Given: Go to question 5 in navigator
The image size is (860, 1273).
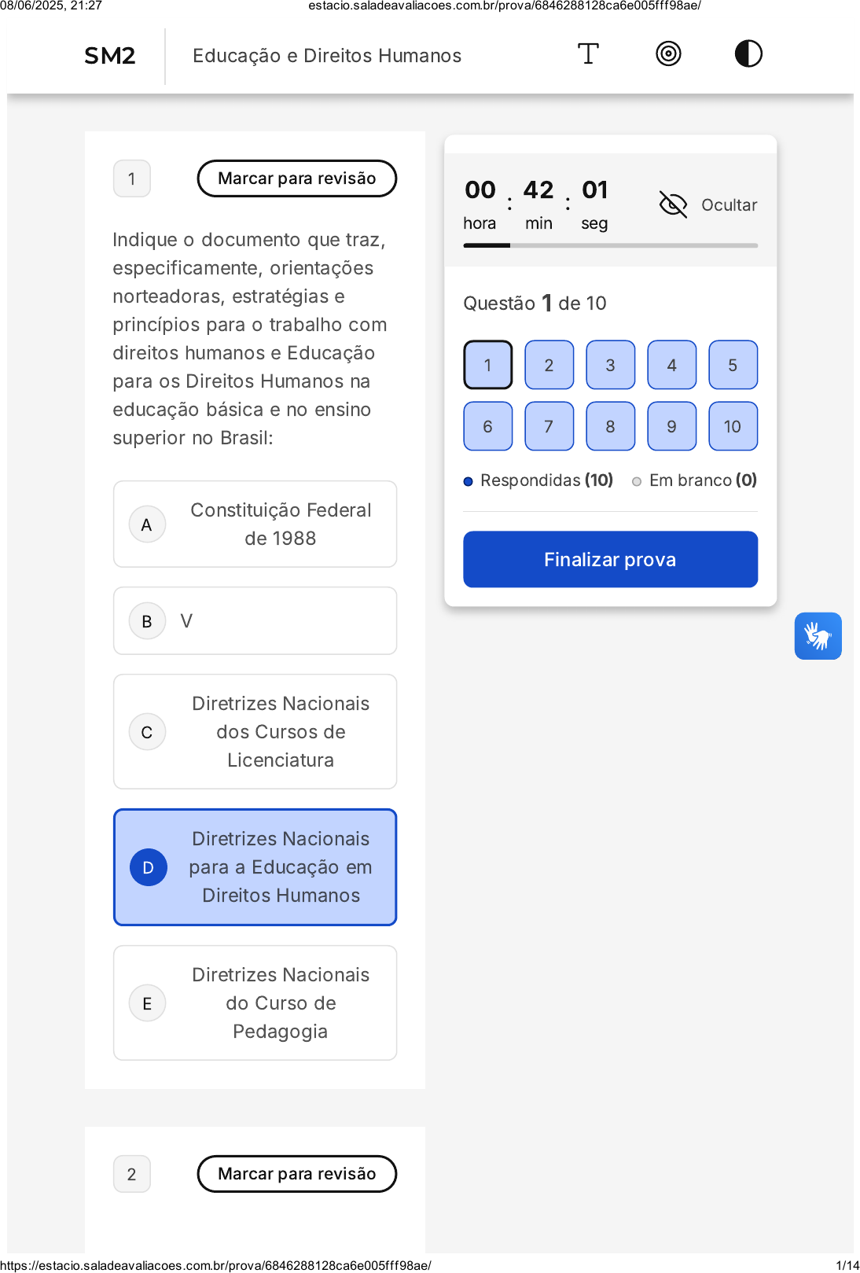Looking at the screenshot, I should pyautogui.click(x=733, y=365).
